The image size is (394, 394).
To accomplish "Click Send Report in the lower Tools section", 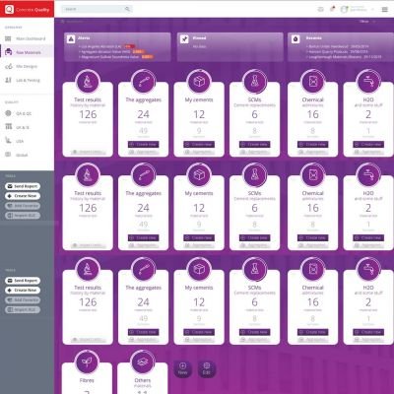I will 23,281.
